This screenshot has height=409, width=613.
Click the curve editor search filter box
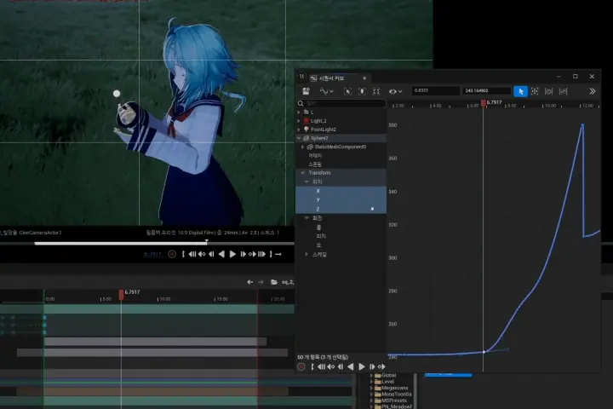click(341, 103)
